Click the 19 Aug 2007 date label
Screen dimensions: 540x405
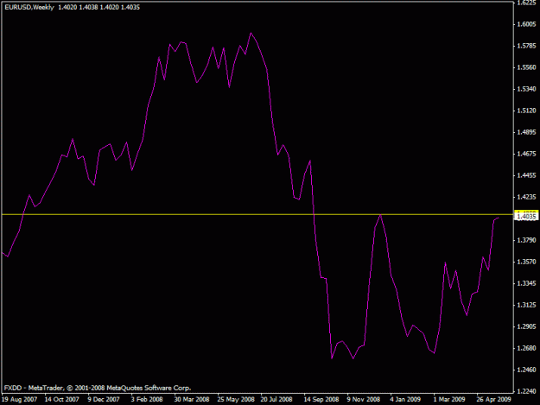[x=19, y=399]
